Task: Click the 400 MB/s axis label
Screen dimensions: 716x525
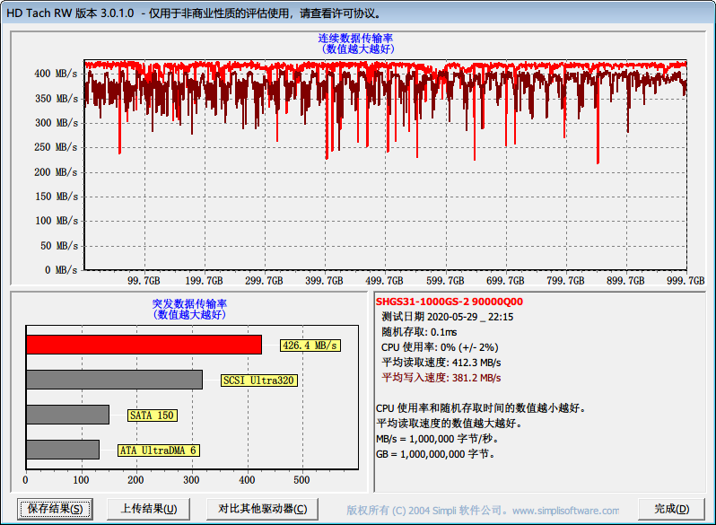Action: pos(56,74)
